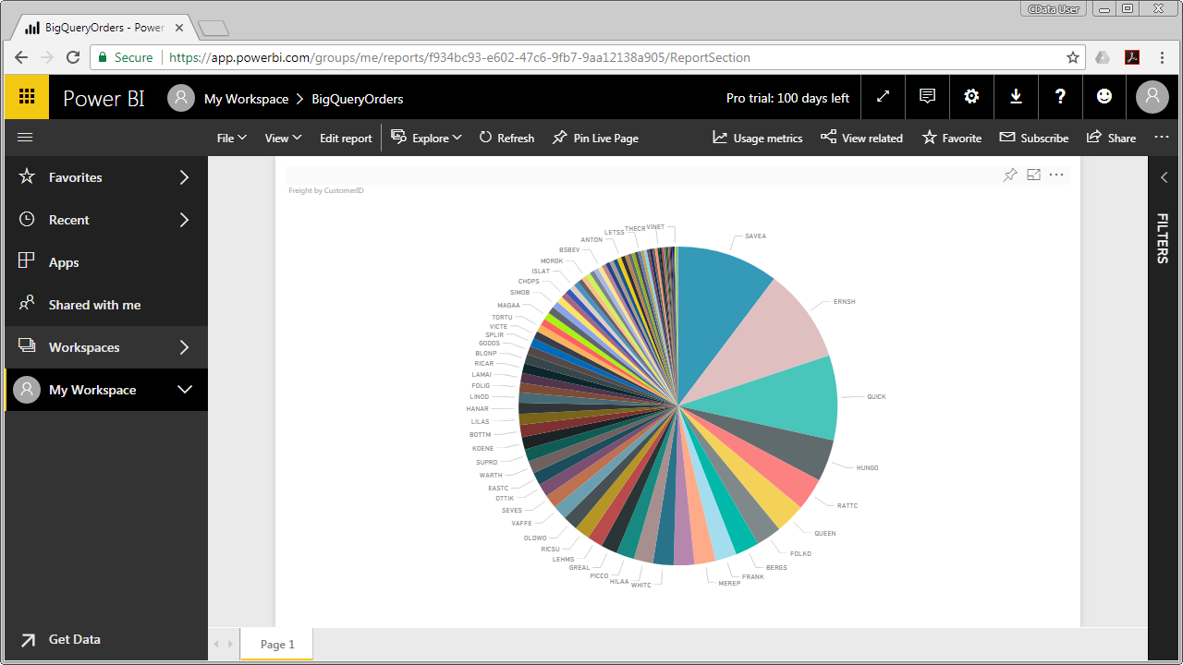Click the Refresh icon in the toolbar

[x=506, y=138]
